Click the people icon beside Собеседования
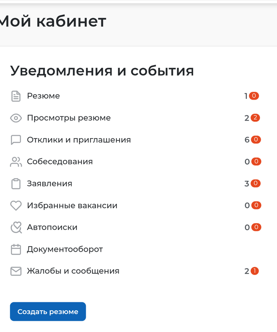The width and height of the screenshot is (277, 332). click(x=15, y=162)
